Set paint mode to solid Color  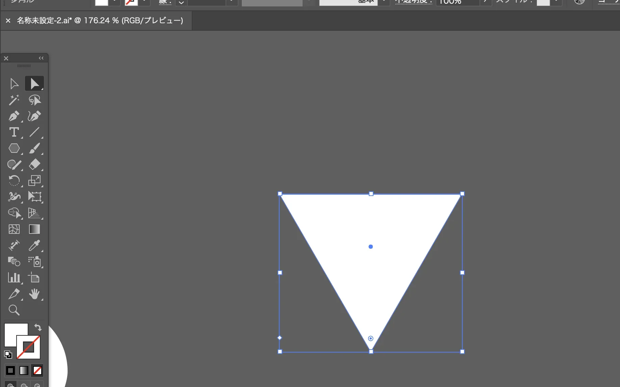click(x=10, y=370)
